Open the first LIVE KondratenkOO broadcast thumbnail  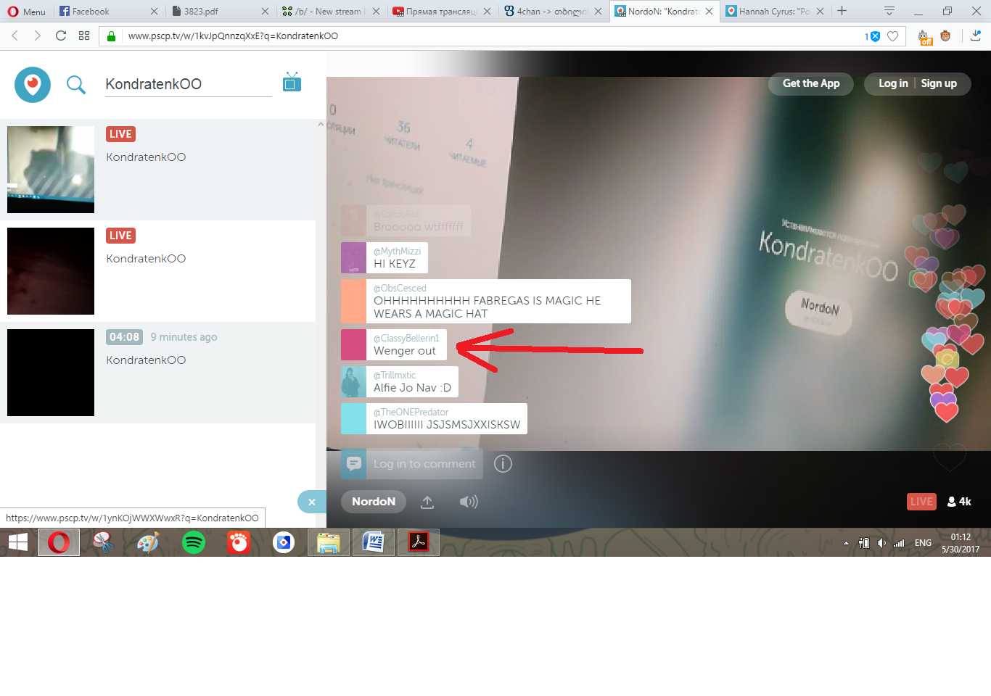point(51,170)
